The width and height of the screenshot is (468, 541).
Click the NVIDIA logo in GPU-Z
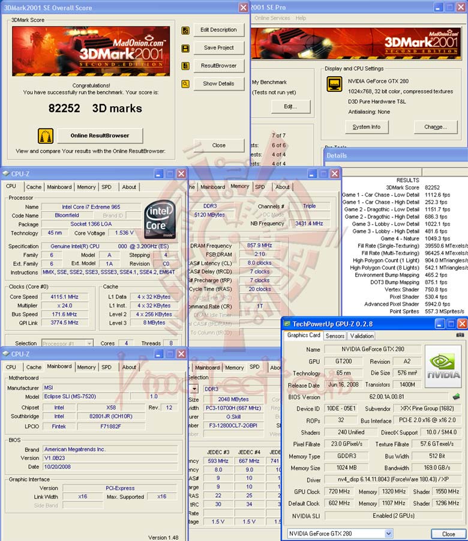[x=443, y=366]
